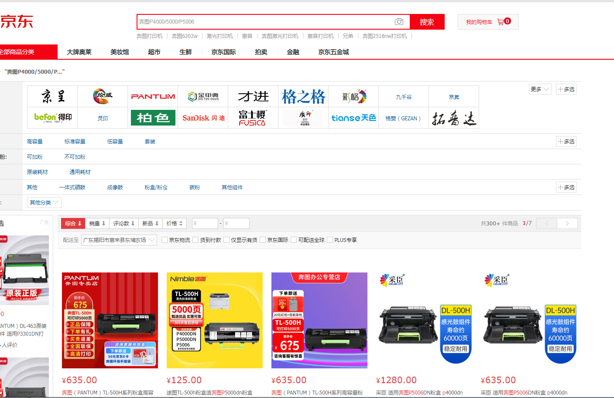Click the maximum price input box
The width and height of the screenshot is (614, 398).
[236, 223]
